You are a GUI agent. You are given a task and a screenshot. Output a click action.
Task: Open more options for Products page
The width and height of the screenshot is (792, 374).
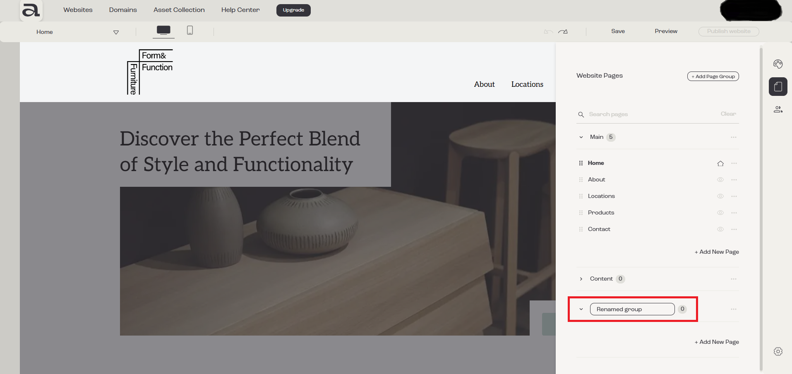(734, 213)
